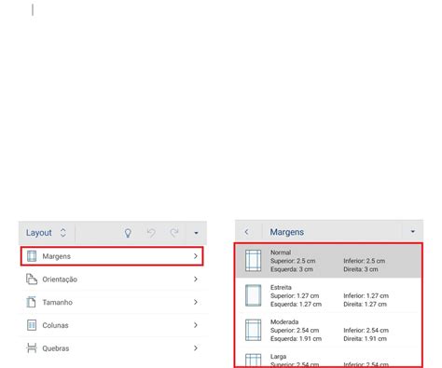Click the redo arrow icon
This screenshot has width=442, height=368.
tap(174, 233)
